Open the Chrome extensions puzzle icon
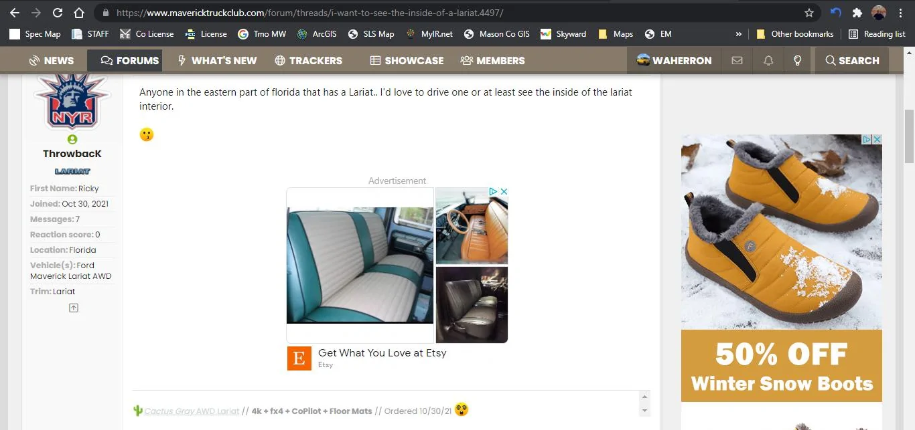This screenshot has width=915, height=430. (857, 13)
